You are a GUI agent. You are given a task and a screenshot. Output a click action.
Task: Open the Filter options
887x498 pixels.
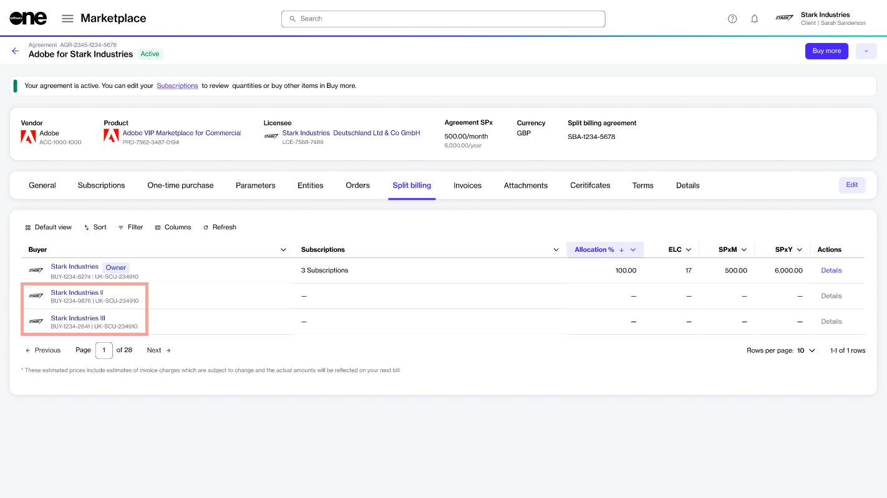point(130,227)
